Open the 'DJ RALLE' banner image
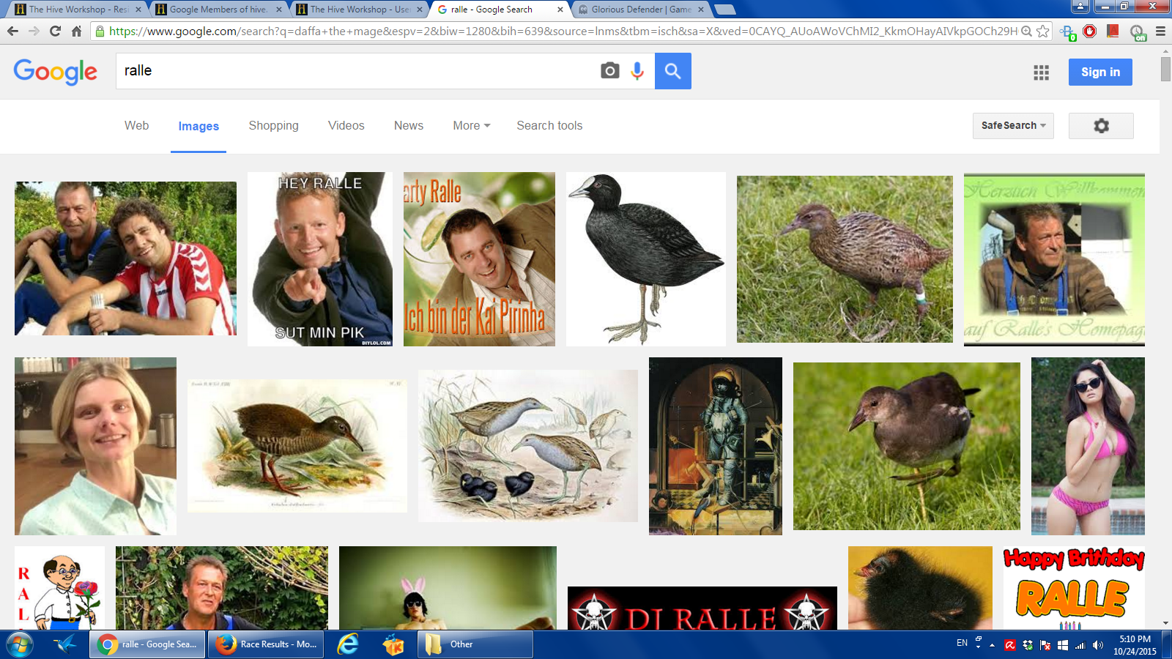This screenshot has height=659, width=1172. [x=702, y=608]
